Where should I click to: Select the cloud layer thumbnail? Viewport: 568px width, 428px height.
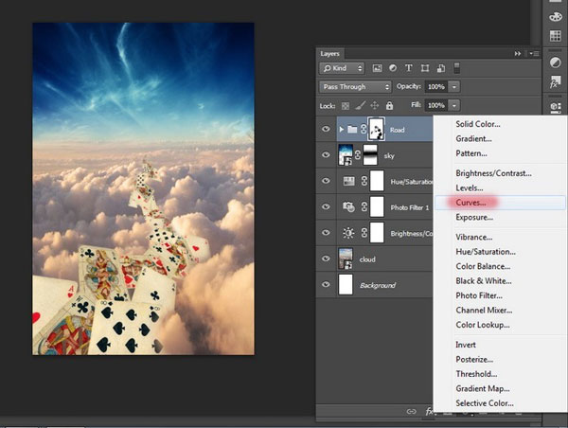pos(346,259)
